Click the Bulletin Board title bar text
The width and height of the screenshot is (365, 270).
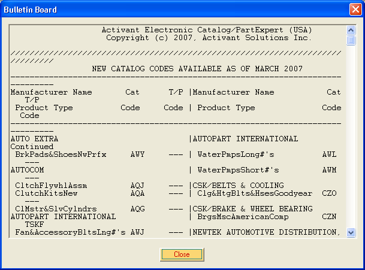[x=31, y=10]
